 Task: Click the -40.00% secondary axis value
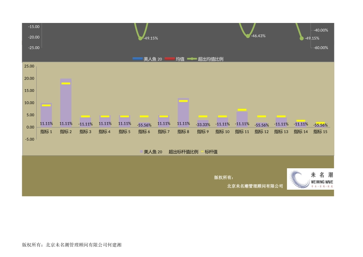coord(321,30)
